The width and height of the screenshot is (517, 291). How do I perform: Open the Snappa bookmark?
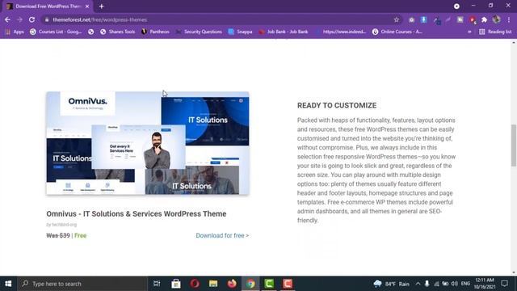point(241,32)
